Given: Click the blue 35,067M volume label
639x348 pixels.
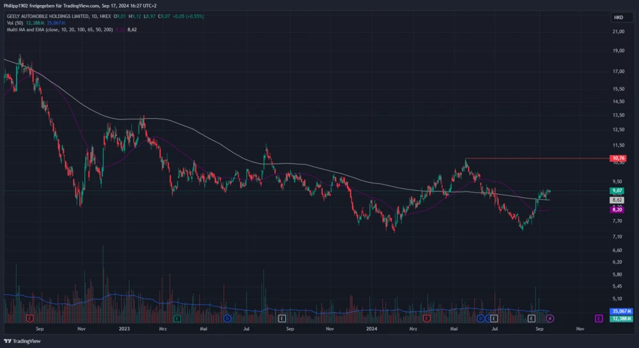Looking at the screenshot, I should tap(621, 312).
